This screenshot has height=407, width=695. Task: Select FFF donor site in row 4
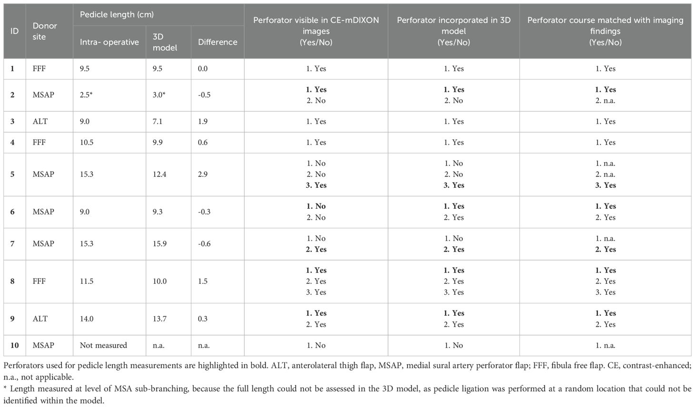click(40, 143)
